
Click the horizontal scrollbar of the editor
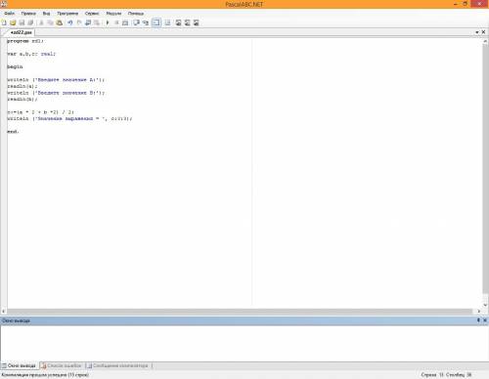click(240, 312)
